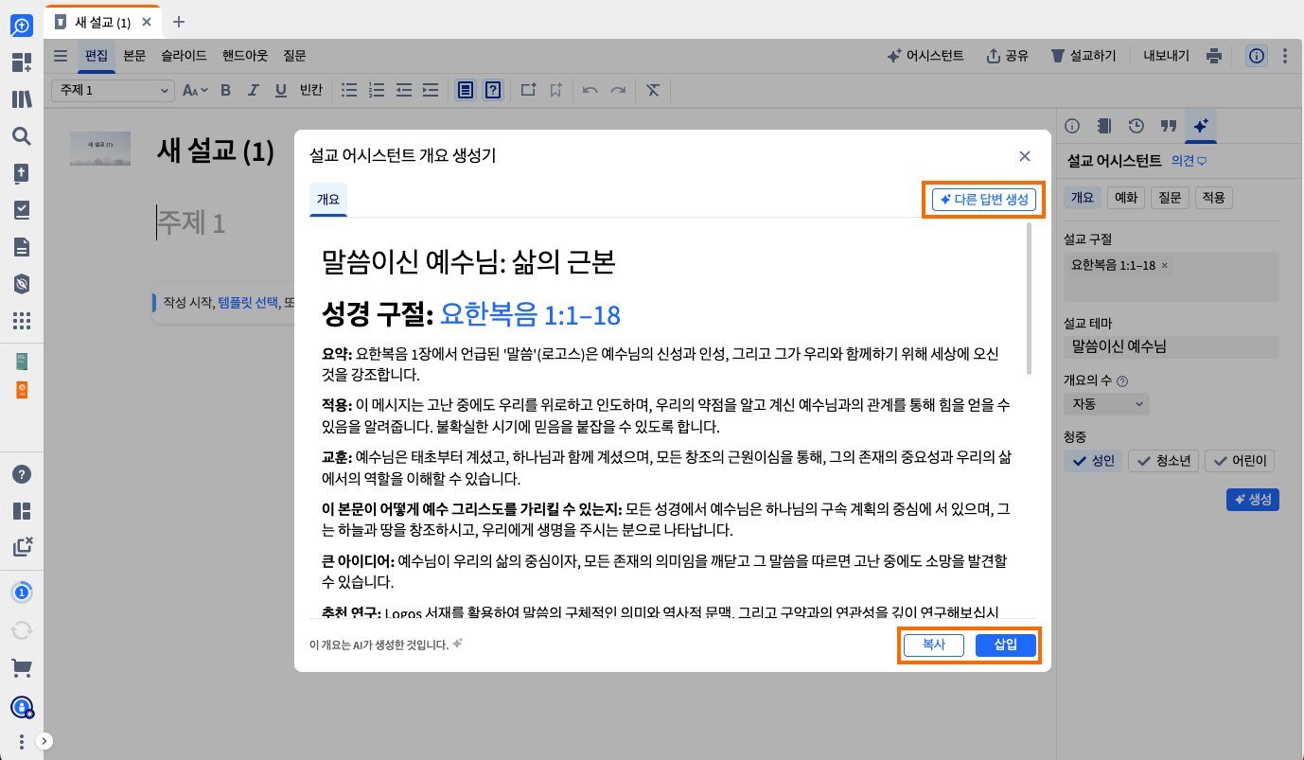This screenshot has width=1304, height=760.
Task: Toggle underline formatting
Action: pos(280,90)
